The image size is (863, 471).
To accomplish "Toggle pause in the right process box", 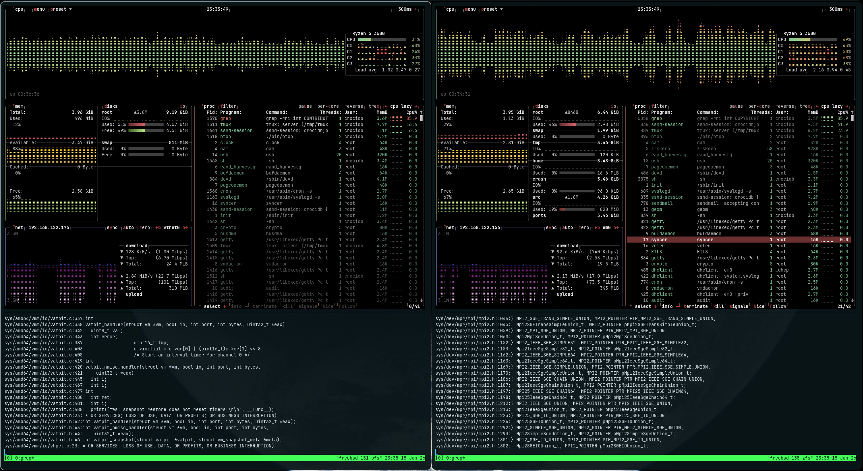I will point(736,106).
